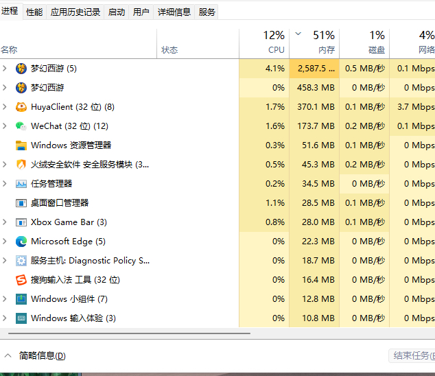Click the 结束任务 button

(412, 355)
